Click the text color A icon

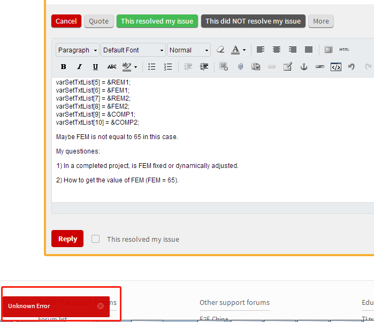pyautogui.click(x=235, y=50)
